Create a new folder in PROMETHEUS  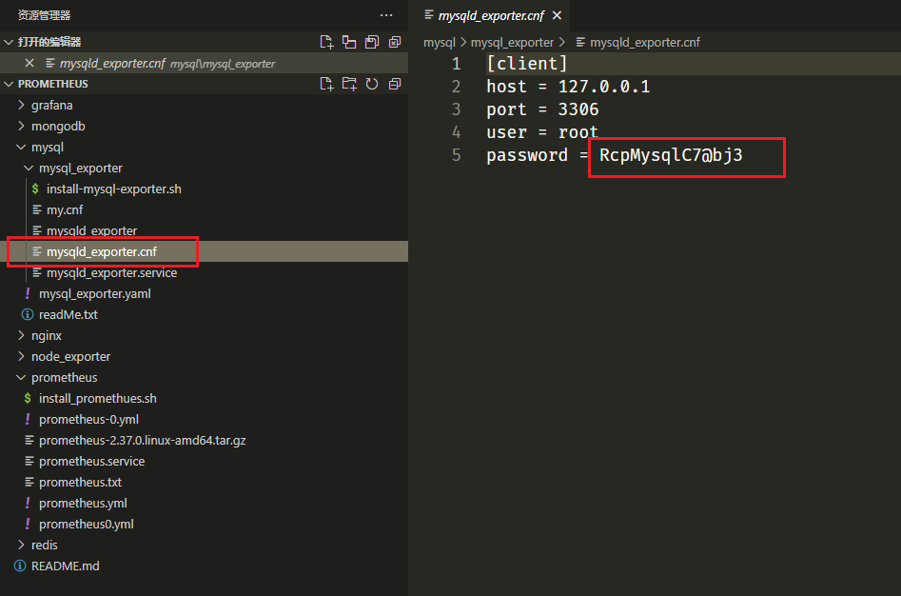click(349, 84)
